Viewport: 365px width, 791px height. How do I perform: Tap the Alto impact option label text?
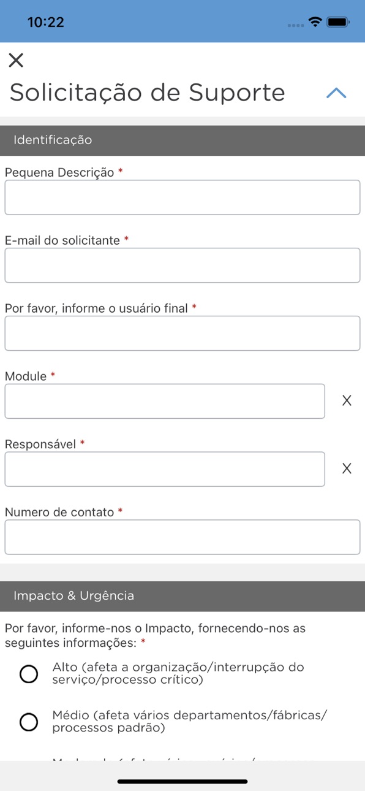pos(179,673)
